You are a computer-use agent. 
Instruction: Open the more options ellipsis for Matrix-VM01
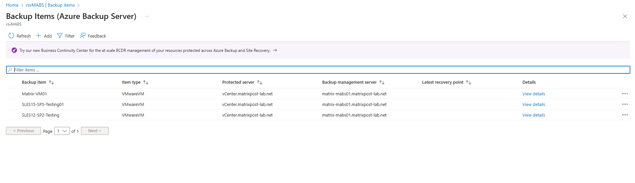tap(625, 94)
